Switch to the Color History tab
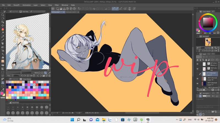 pos(25,79)
